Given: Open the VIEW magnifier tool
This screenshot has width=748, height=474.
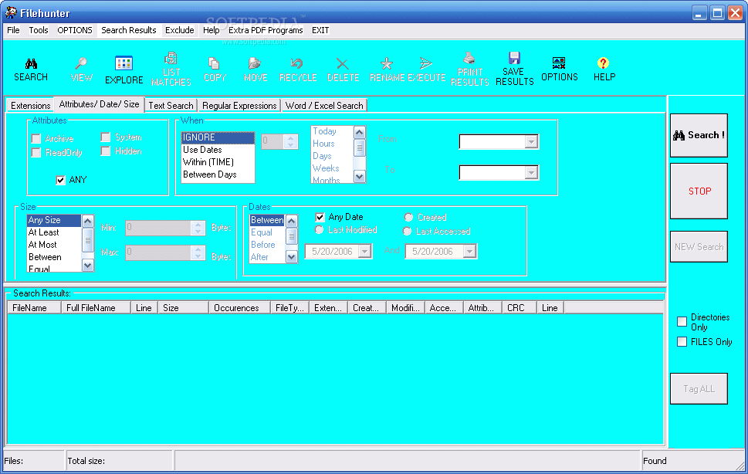Looking at the screenshot, I should [81, 63].
